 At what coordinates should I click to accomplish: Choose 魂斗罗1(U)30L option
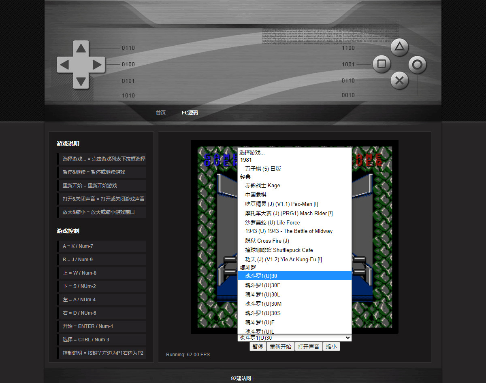pyautogui.click(x=294, y=294)
